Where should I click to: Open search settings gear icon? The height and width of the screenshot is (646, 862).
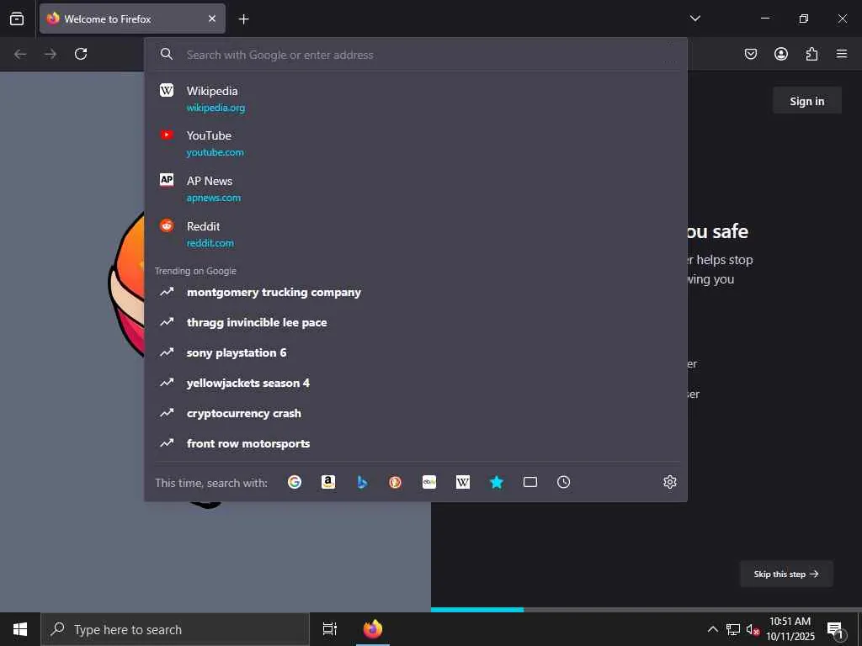tap(669, 482)
